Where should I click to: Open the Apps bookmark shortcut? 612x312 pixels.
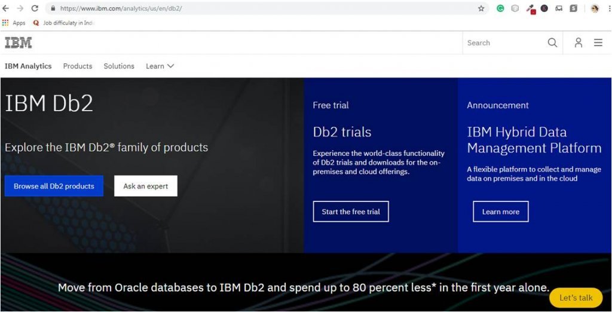click(13, 23)
